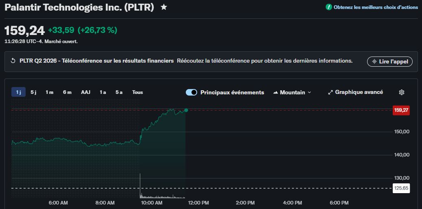Open the Mountain chart type dropdown

click(292, 92)
